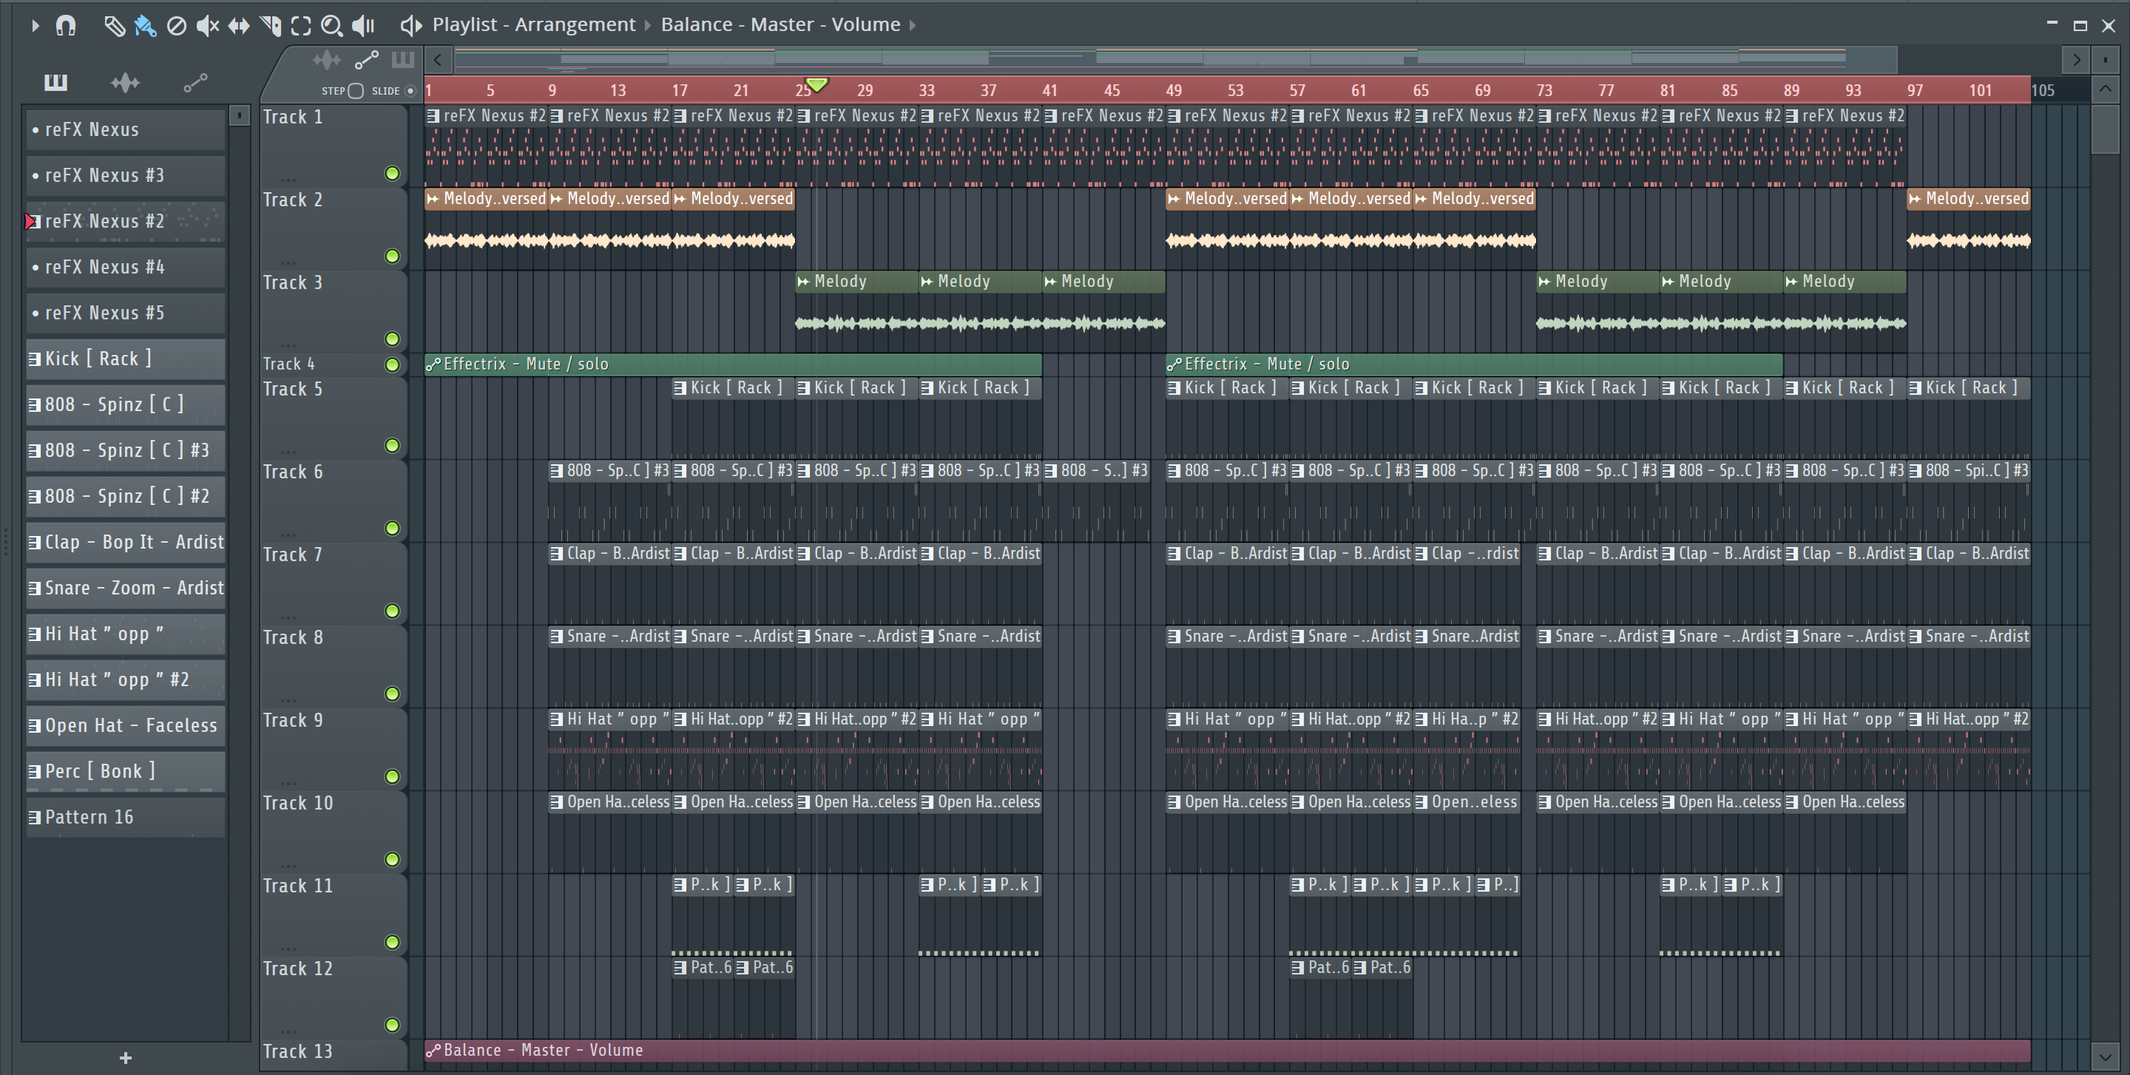
Task: Open the Balance - Master - Volume breadcrumb arrow
Action: click(x=913, y=26)
